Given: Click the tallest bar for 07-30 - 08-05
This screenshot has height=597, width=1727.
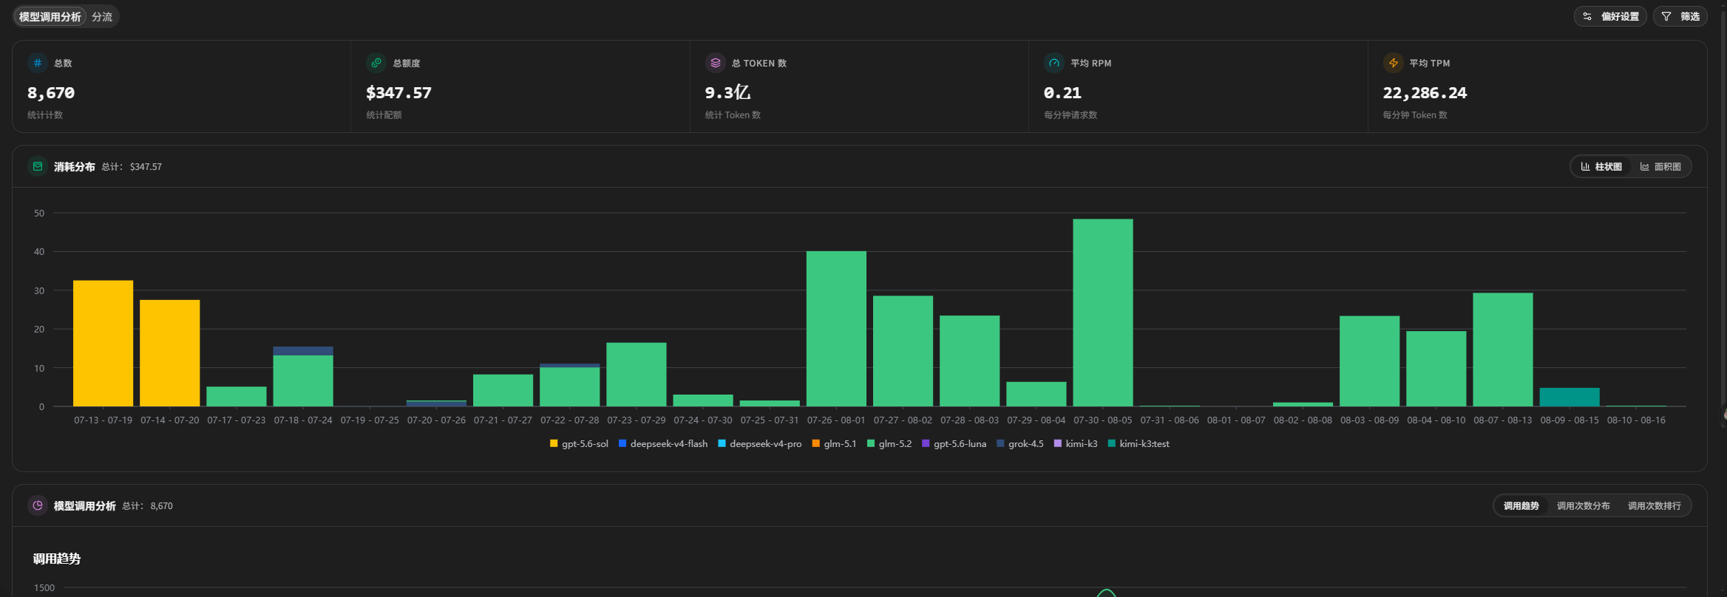Looking at the screenshot, I should 1102,313.
